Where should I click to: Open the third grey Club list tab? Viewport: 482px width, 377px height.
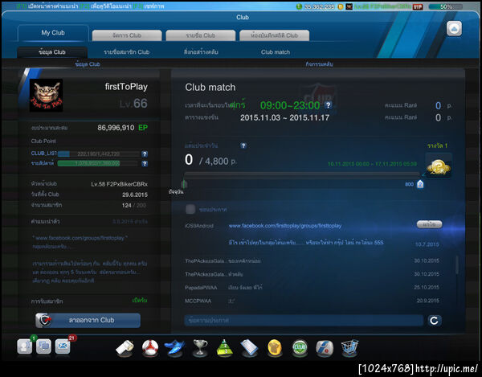[200, 35]
